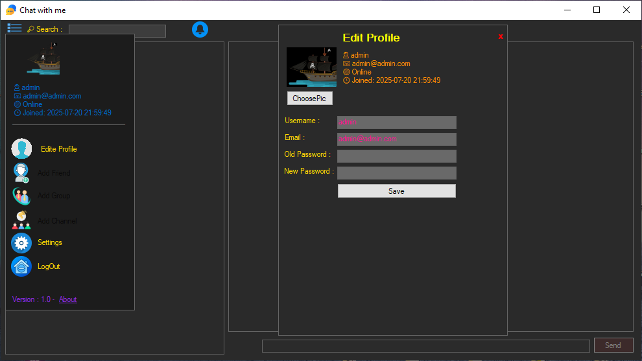Open the About link

(x=67, y=299)
